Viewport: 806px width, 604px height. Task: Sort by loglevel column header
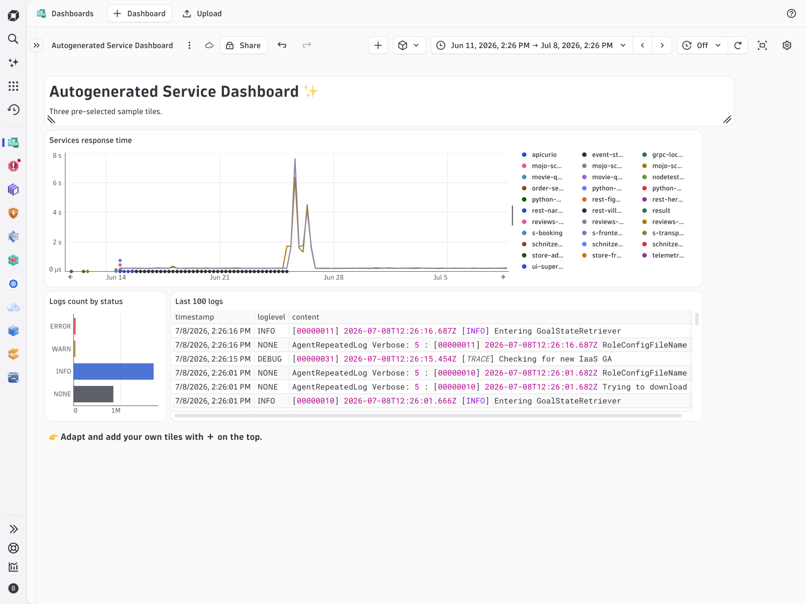pyautogui.click(x=271, y=317)
